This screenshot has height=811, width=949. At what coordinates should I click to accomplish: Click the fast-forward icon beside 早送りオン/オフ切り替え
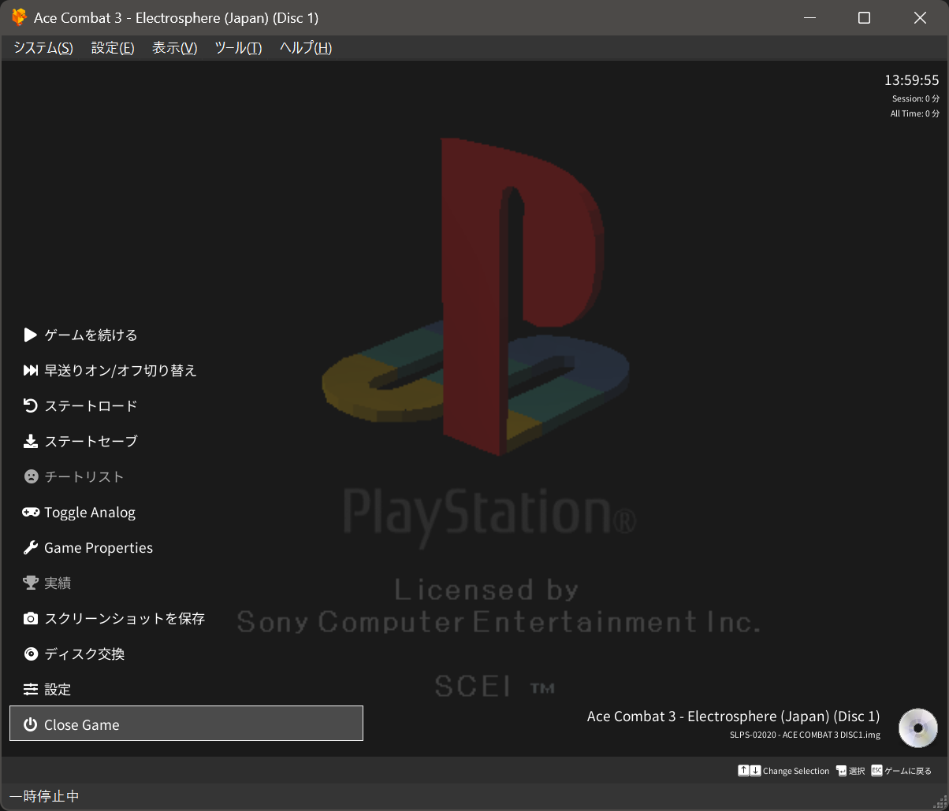pyautogui.click(x=31, y=371)
